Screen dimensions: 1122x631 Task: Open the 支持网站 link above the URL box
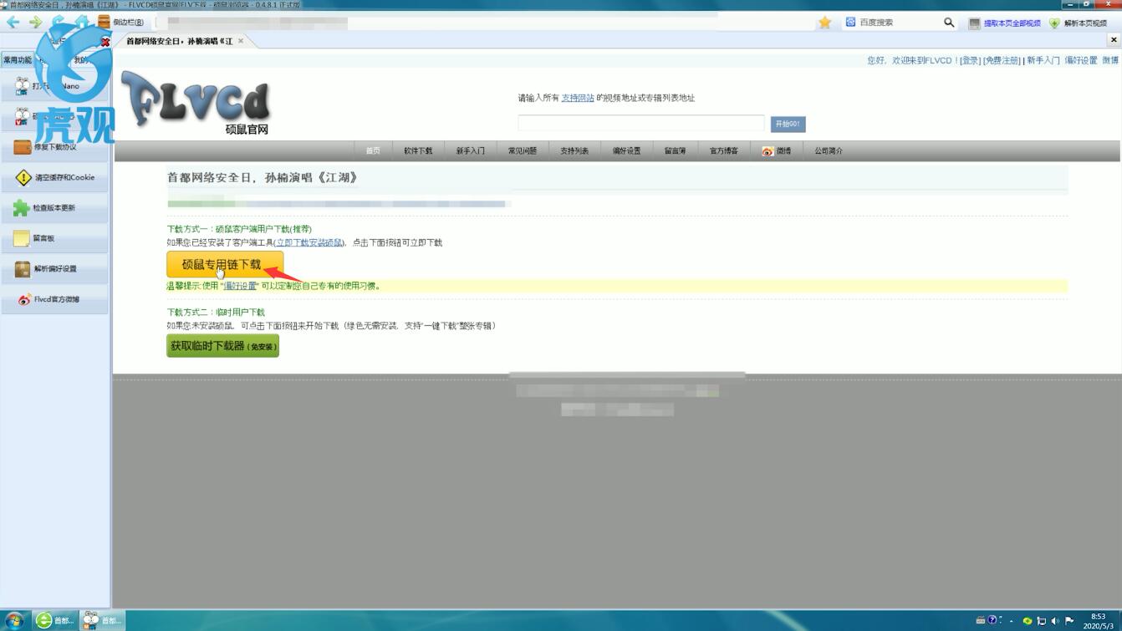(x=578, y=98)
